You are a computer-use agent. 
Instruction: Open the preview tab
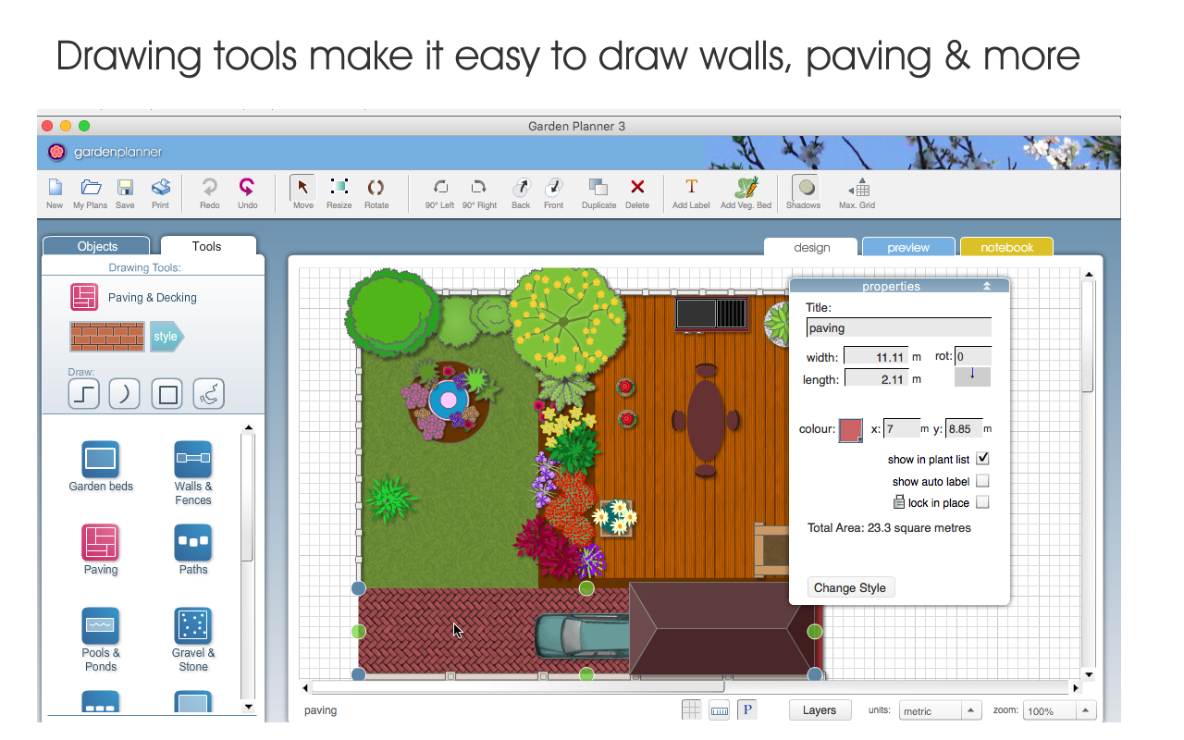click(x=908, y=247)
